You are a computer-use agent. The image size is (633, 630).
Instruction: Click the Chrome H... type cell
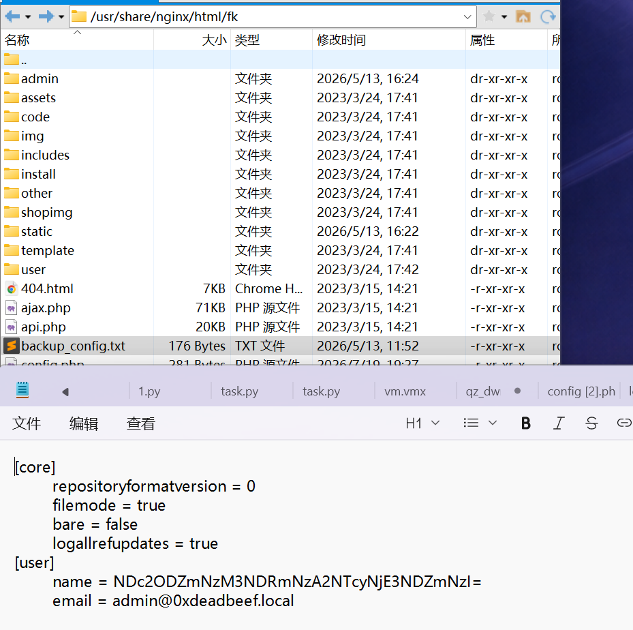(x=269, y=289)
